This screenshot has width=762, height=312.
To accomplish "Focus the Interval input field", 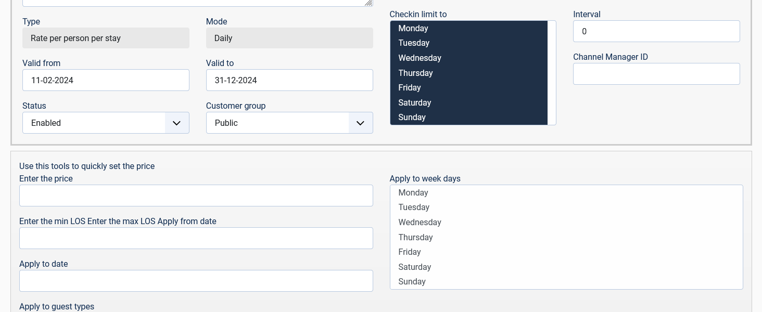I will pos(656,31).
